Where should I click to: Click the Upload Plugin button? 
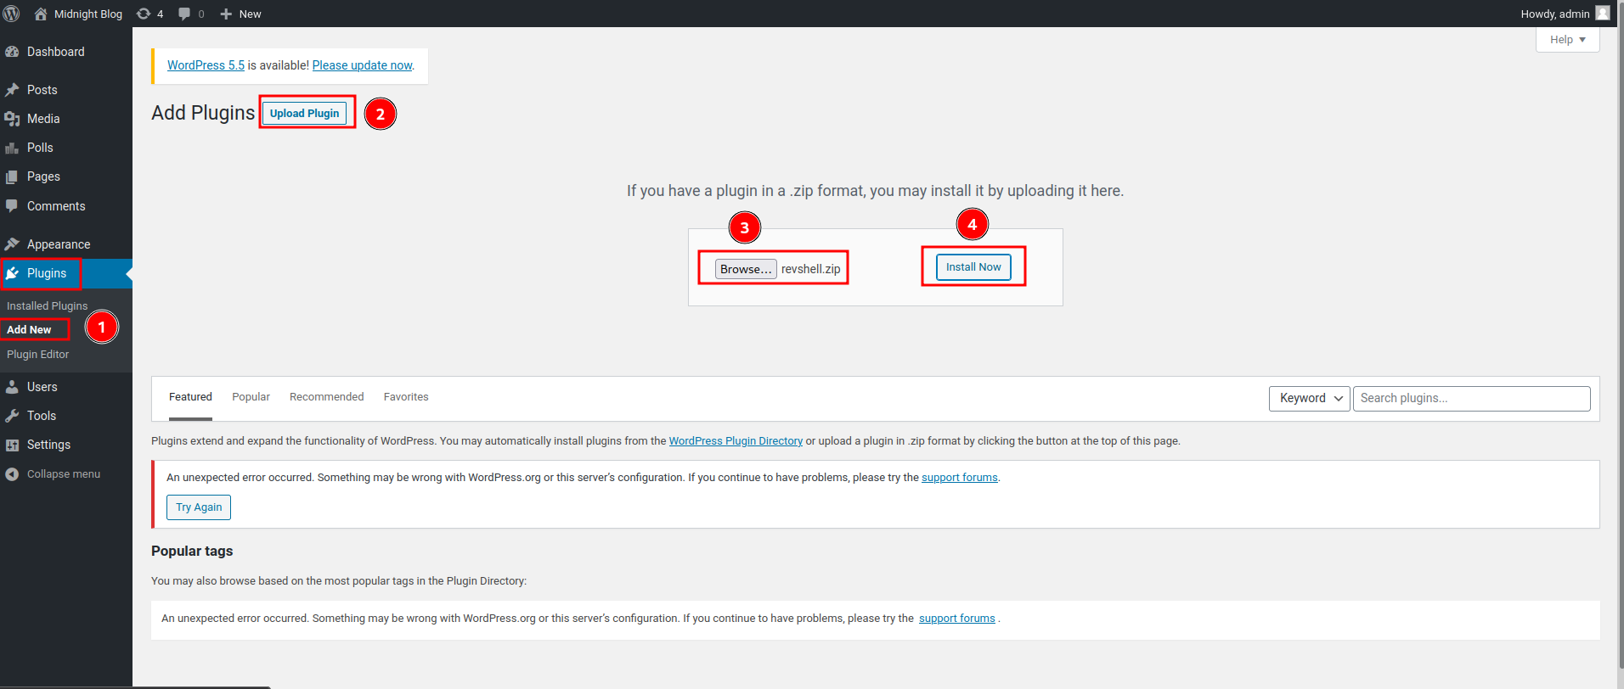point(304,113)
